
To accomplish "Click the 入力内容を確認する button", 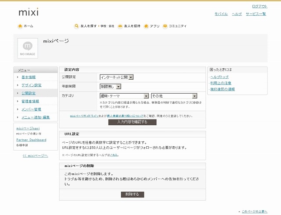I will (133, 122).
